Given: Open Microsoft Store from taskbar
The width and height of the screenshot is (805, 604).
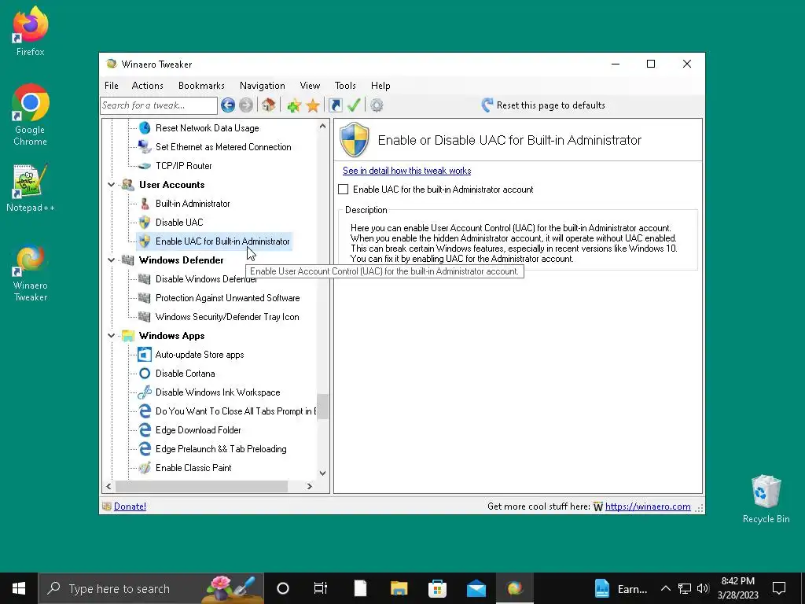Looking at the screenshot, I should click(x=437, y=588).
